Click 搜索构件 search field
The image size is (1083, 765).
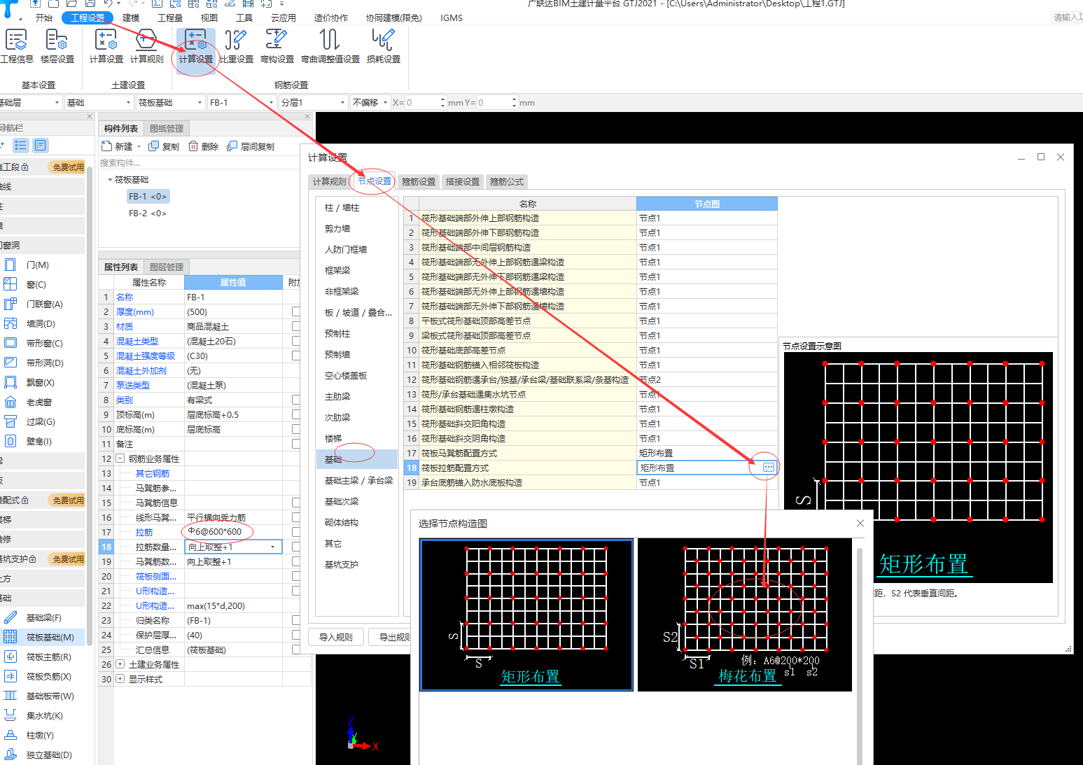click(200, 163)
